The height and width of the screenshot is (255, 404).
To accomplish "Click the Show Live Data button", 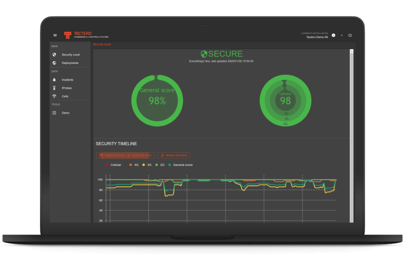I will (x=174, y=156).
